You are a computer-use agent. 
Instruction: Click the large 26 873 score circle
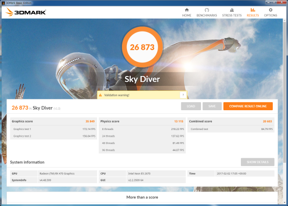[142, 47]
